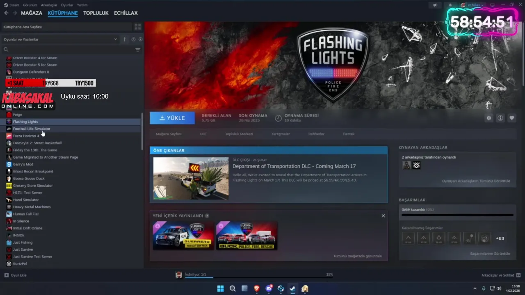The height and width of the screenshot is (295, 525).
Task: Select Human Fall Flat in library
Action: pos(26,214)
